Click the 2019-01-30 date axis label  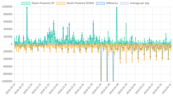pos(106,89)
